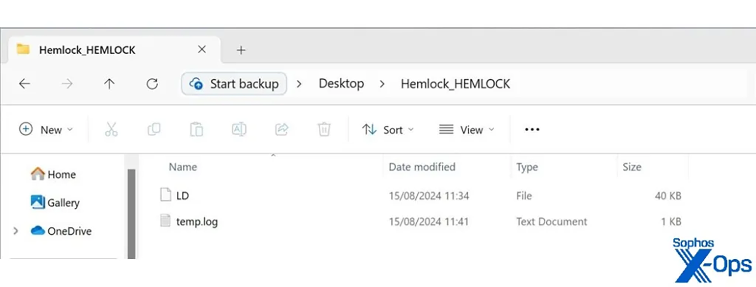Click the back navigation arrow
756x287 pixels.
[x=25, y=84]
